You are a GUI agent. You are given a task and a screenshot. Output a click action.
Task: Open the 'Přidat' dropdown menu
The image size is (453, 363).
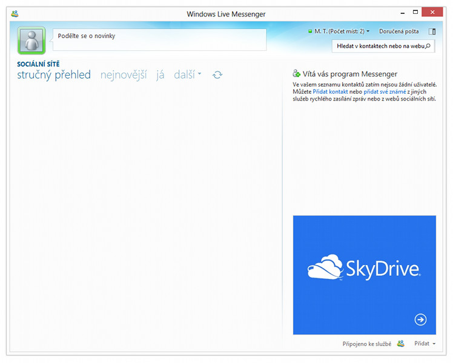pyautogui.click(x=425, y=344)
